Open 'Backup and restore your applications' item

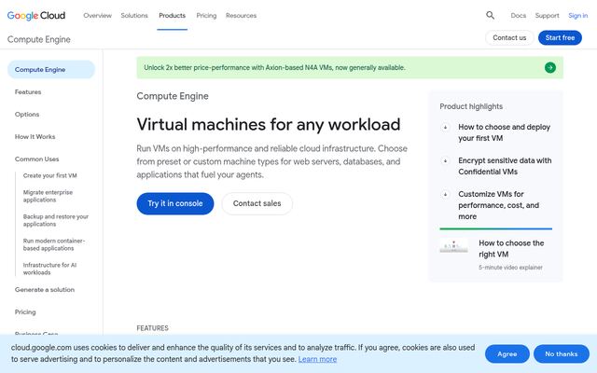[56, 220]
